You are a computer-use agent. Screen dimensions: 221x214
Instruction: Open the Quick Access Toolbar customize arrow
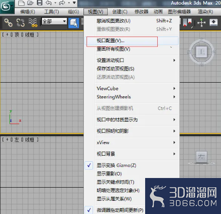pyautogui.click(x=74, y=3)
